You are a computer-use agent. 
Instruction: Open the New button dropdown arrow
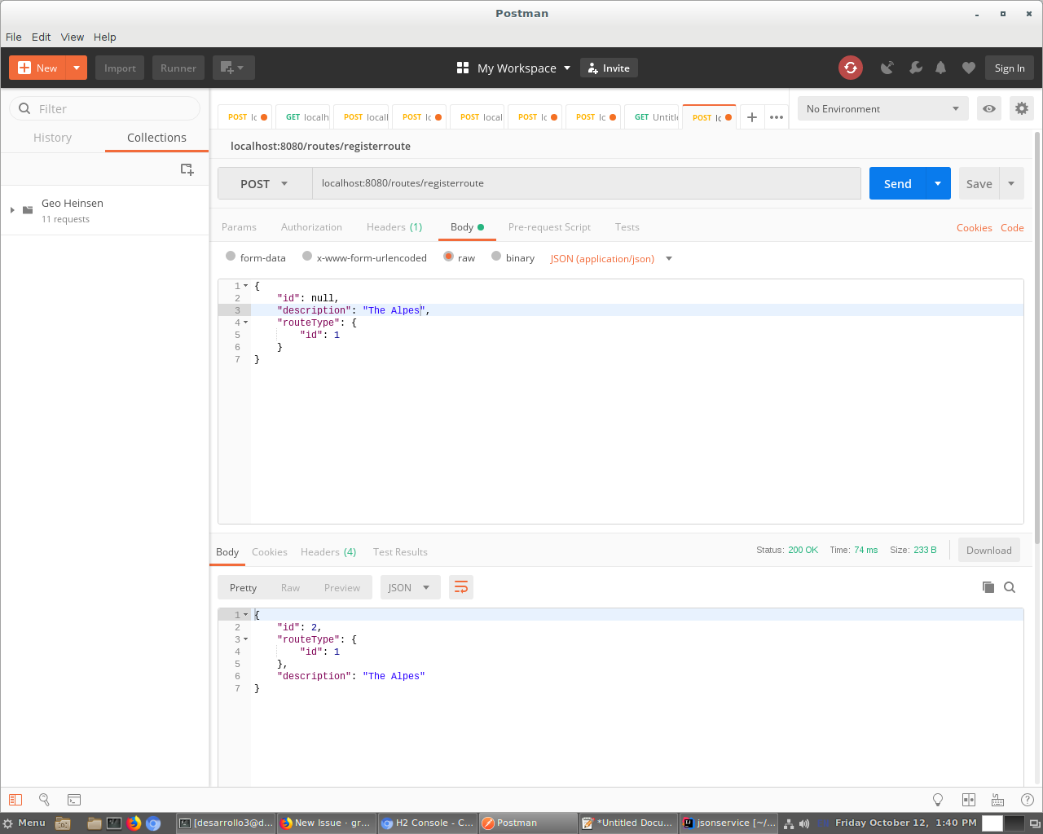(76, 68)
